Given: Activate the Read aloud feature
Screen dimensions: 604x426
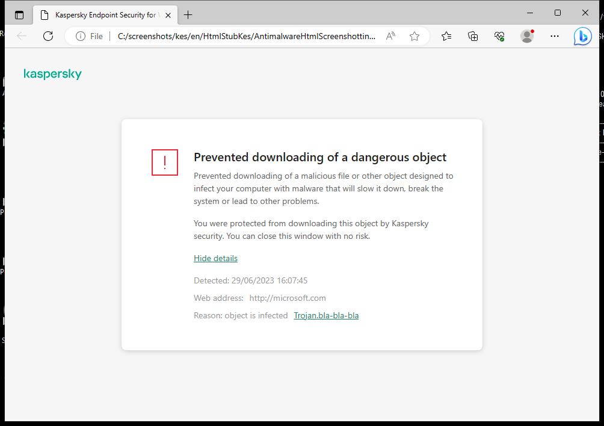Looking at the screenshot, I should point(390,35).
